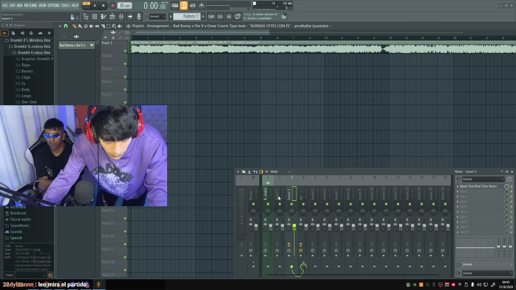Toggle the typing keyboard to piano icon

tap(175, 6)
